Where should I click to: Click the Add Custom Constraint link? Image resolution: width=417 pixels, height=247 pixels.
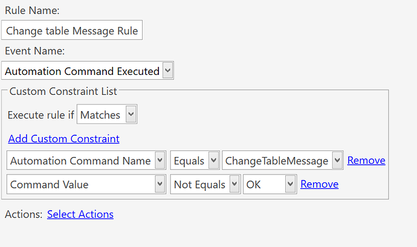pyautogui.click(x=63, y=138)
